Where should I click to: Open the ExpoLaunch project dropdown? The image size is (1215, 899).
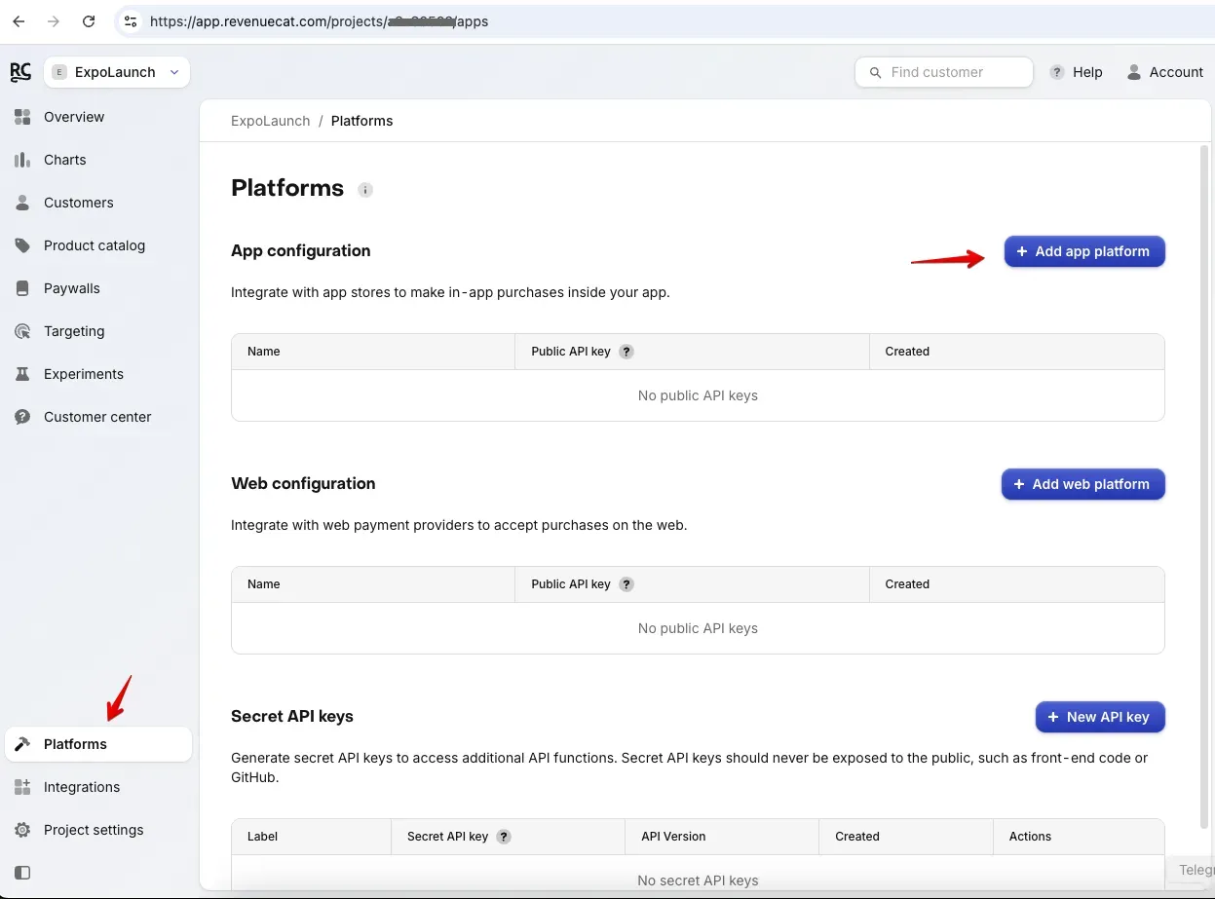point(117,72)
